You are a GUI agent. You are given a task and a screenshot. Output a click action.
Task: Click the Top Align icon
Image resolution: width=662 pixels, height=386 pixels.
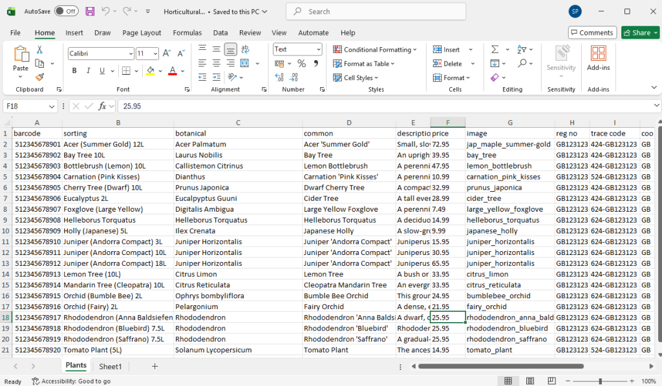point(202,49)
